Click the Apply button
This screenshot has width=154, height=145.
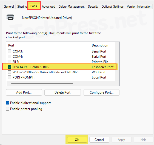[121, 140]
